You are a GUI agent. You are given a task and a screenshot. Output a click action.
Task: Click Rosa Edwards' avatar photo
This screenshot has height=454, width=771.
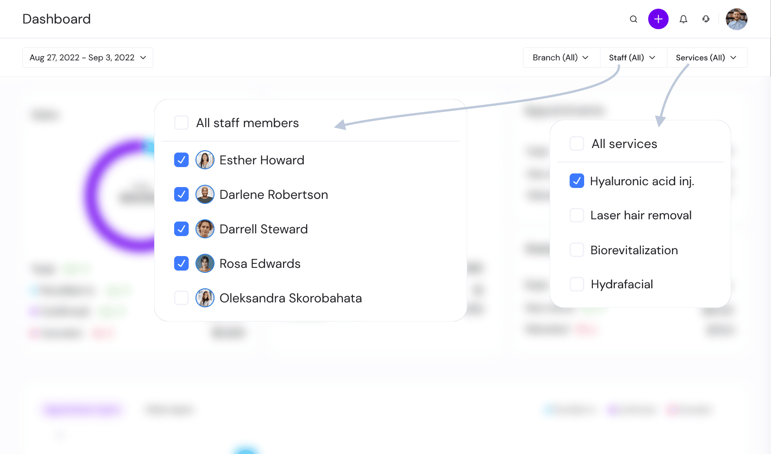point(205,263)
